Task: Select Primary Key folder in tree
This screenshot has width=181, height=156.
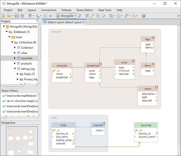Action: tap(31, 79)
